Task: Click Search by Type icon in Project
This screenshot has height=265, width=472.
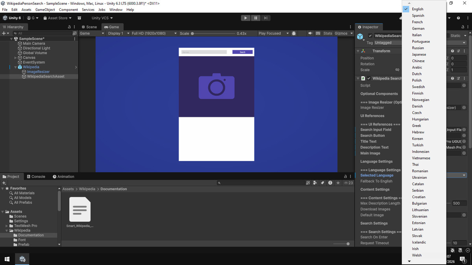Action: (x=315, y=183)
